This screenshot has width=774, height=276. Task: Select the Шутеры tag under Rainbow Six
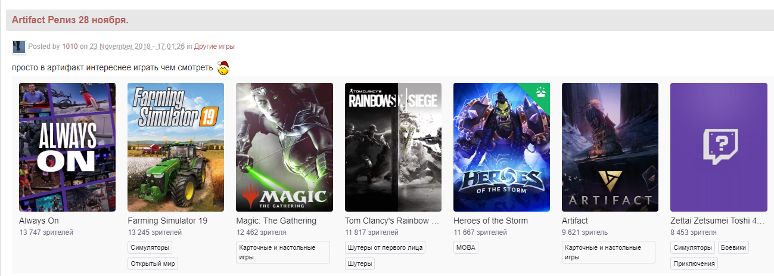click(360, 263)
